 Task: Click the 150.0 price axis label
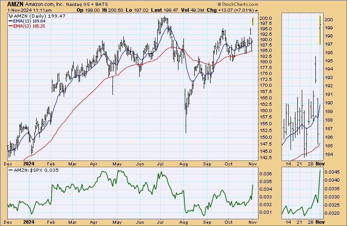point(266,137)
